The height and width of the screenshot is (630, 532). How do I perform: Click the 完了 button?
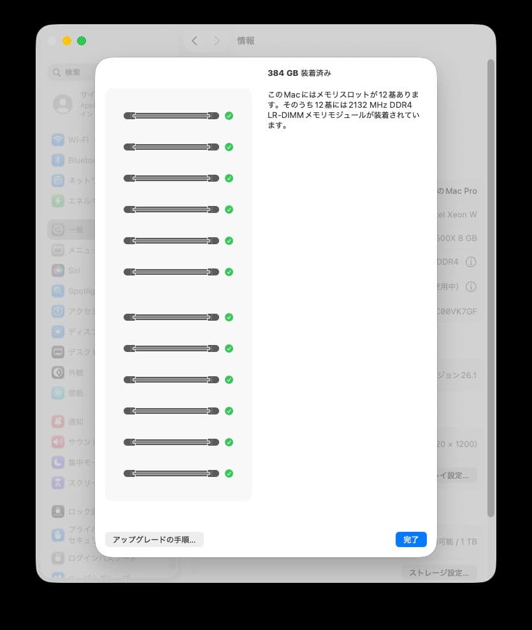click(x=411, y=539)
